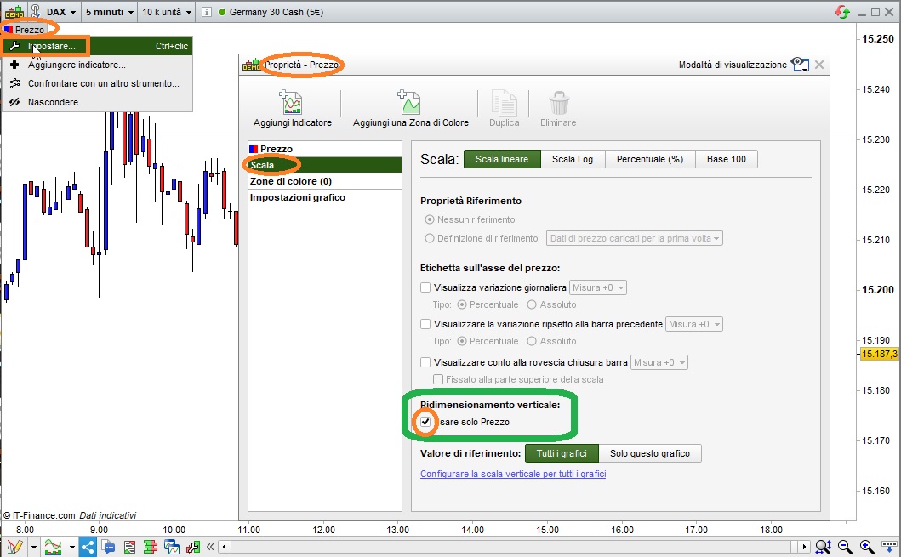
Task: Click the hidden-eye icon next to Nascondere
Action: [15, 102]
